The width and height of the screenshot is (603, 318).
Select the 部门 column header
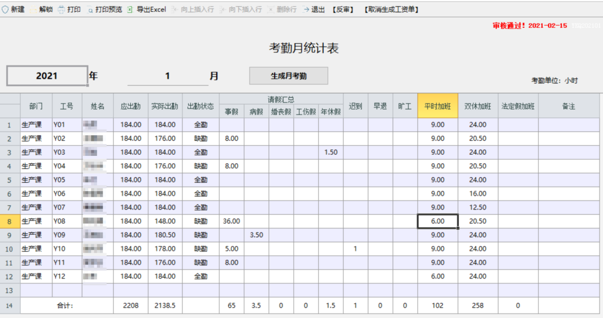pos(36,106)
